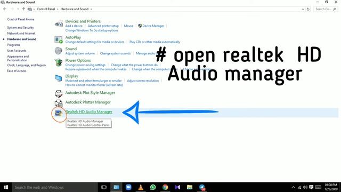Open the Windows Start menu
341x192 pixels.
click(x=6, y=187)
